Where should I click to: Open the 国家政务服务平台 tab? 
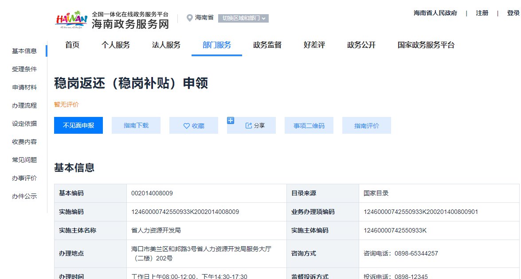pyautogui.click(x=426, y=45)
